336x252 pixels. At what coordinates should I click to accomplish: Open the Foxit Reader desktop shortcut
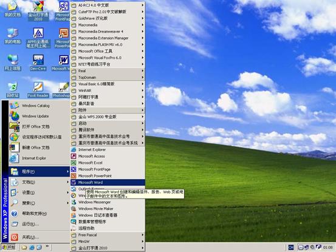[x=38, y=89]
